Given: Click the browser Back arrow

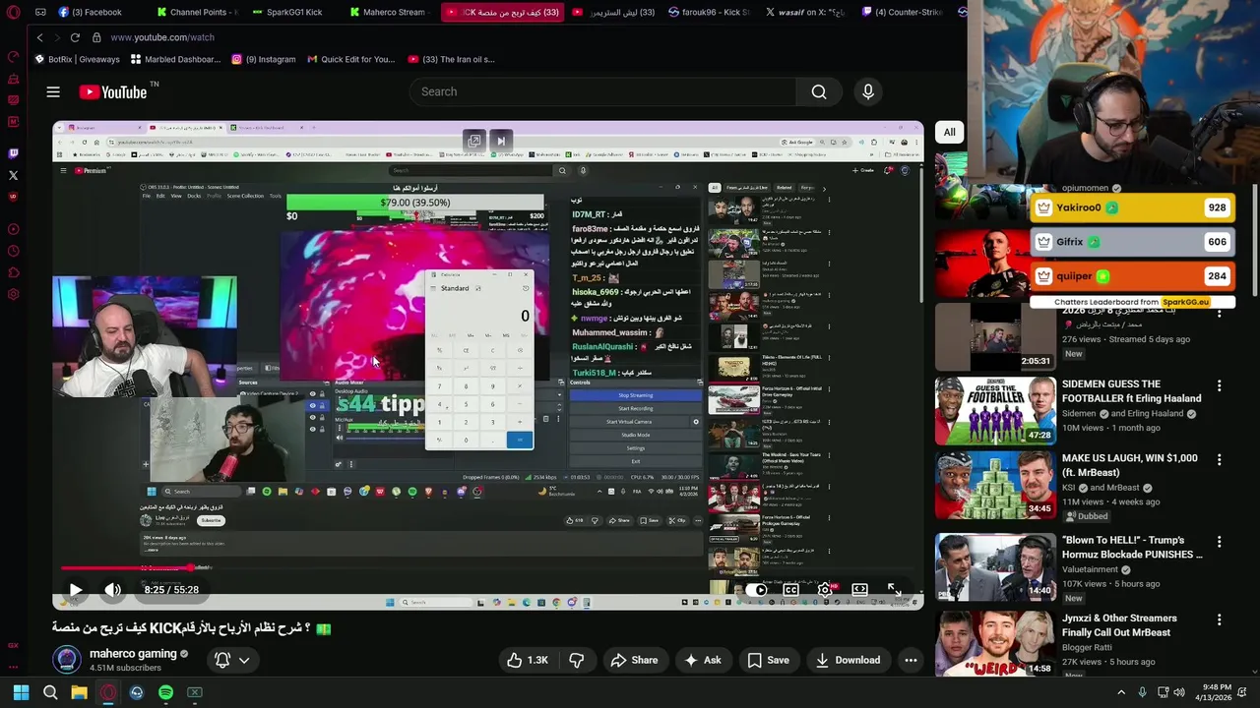Looking at the screenshot, I should pos(39,37).
